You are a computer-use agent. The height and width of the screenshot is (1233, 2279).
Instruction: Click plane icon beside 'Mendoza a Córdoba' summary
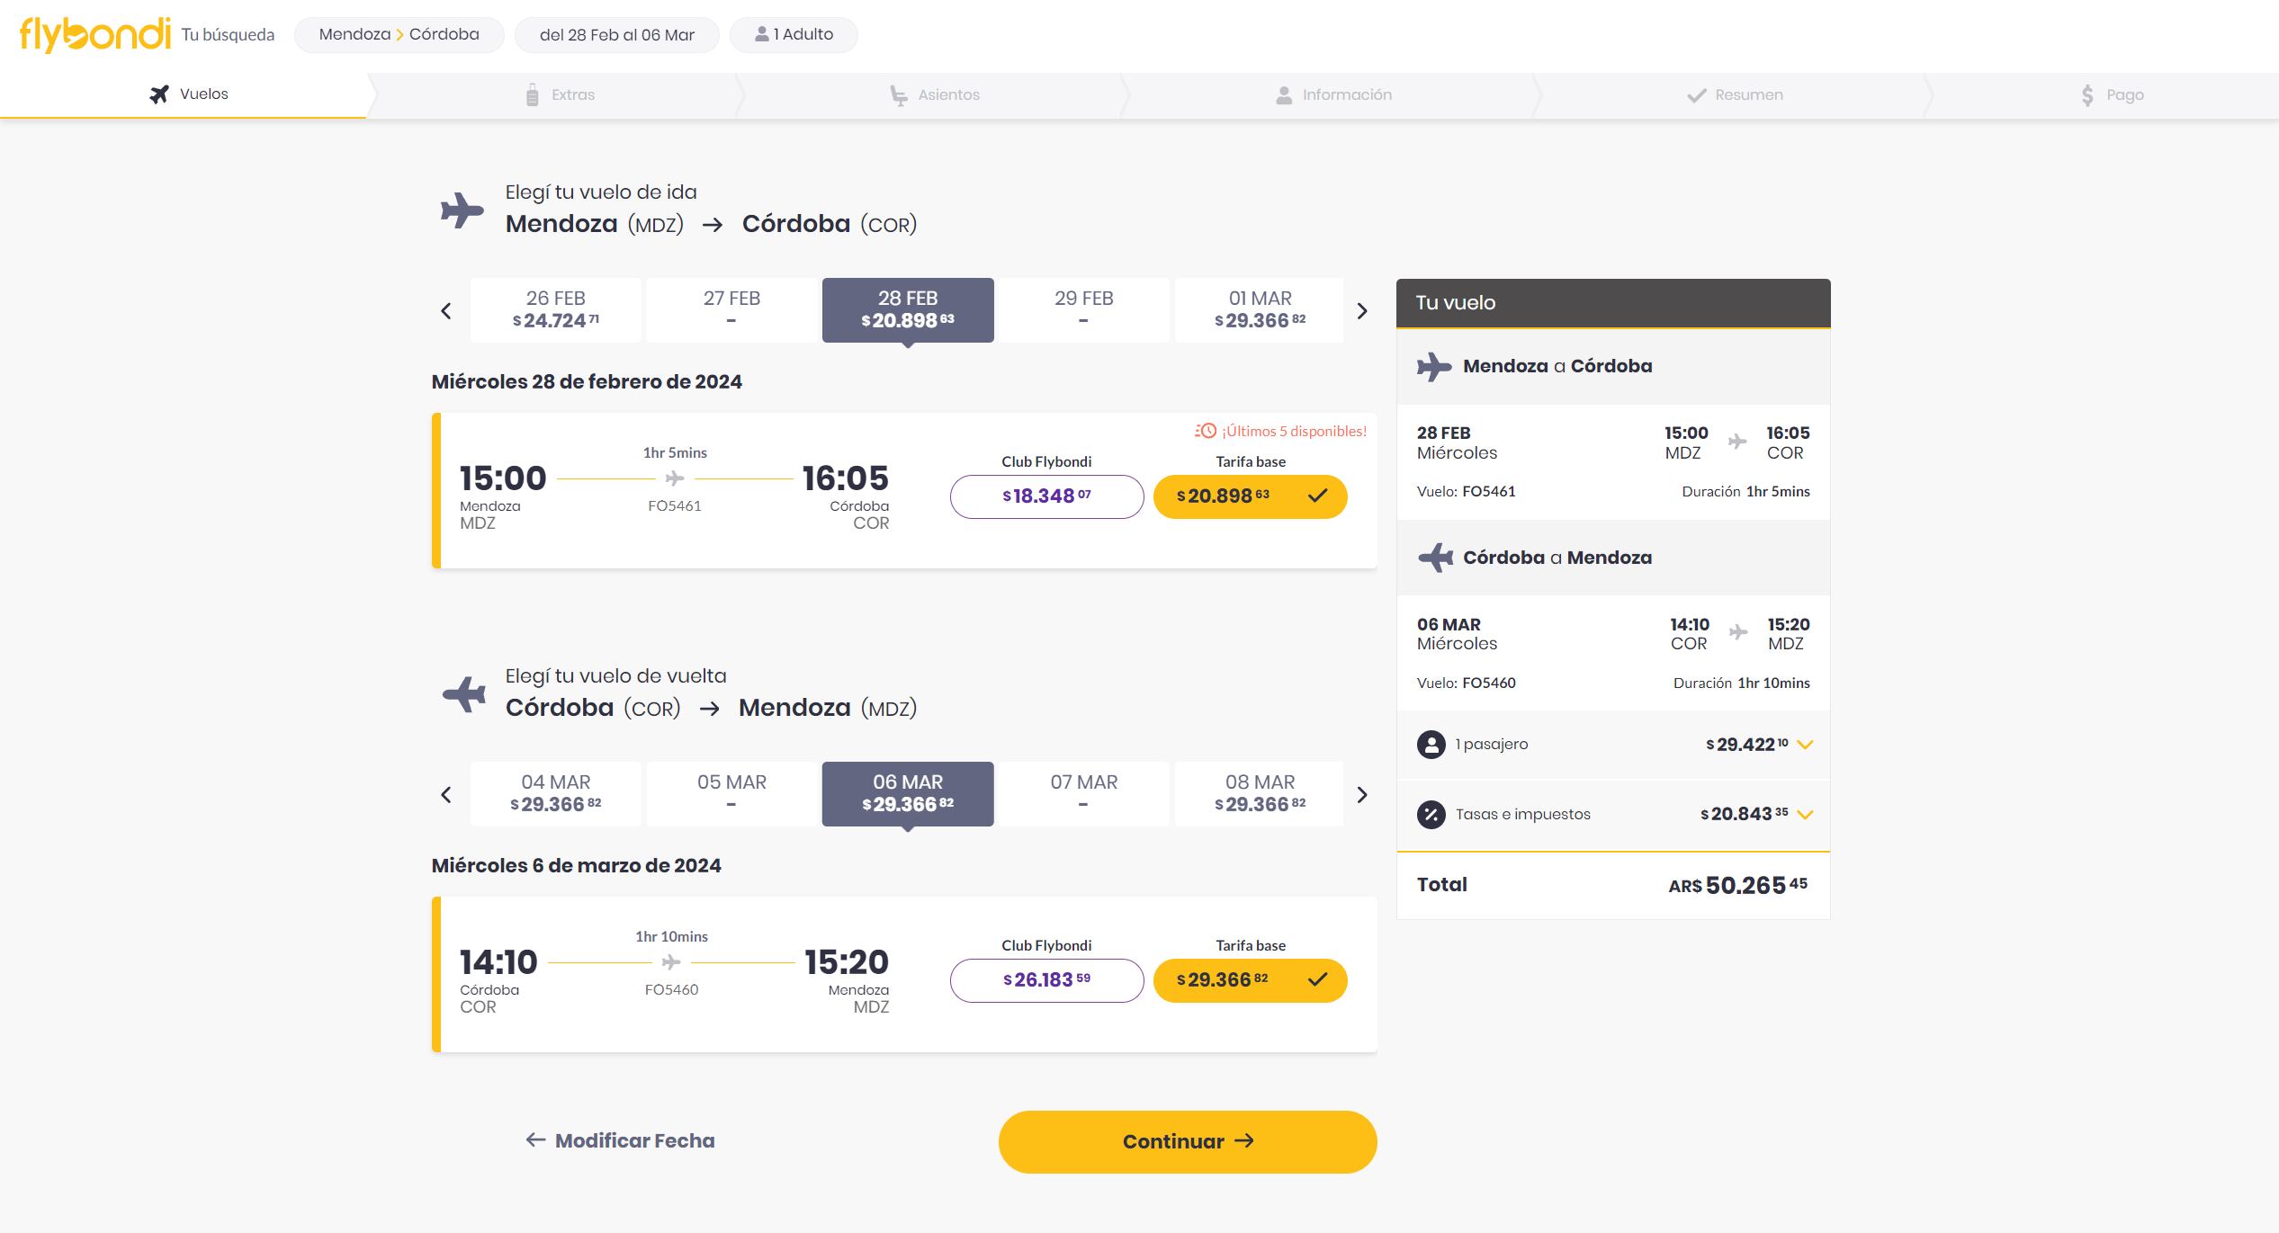pos(1434,367)
